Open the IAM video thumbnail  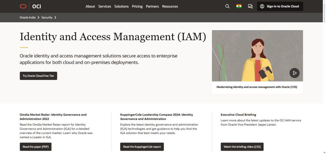coord(257,56)
